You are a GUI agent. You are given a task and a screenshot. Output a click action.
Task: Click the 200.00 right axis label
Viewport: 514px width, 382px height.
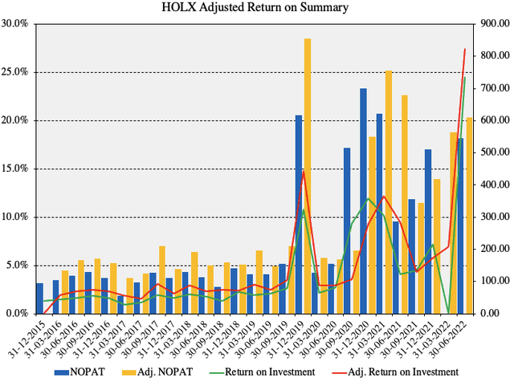pos(496,249)
